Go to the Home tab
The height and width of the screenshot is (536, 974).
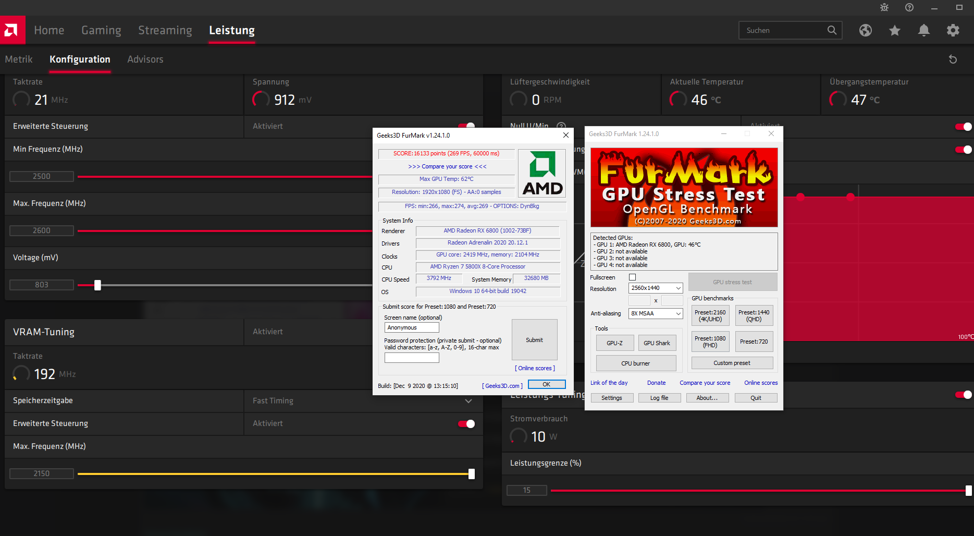(49, 30)
